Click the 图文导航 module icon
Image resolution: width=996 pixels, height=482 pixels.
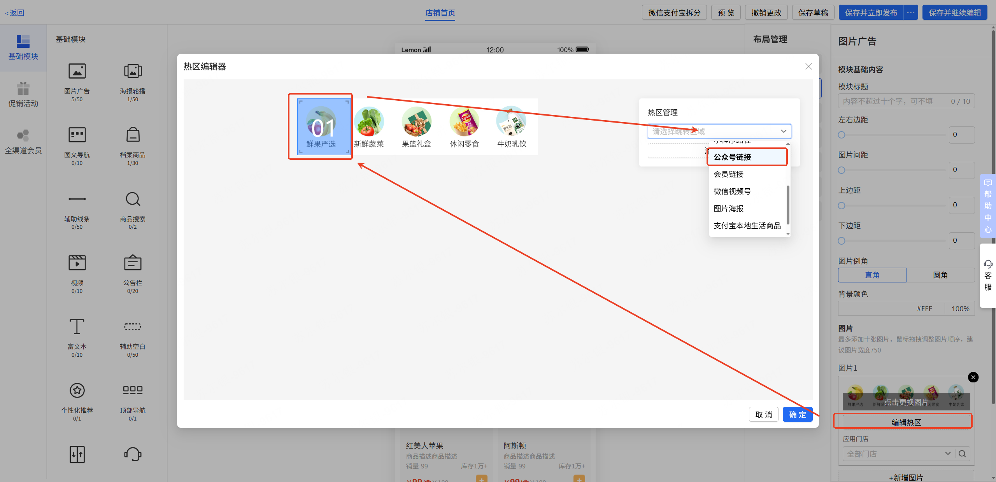[77, 135]
